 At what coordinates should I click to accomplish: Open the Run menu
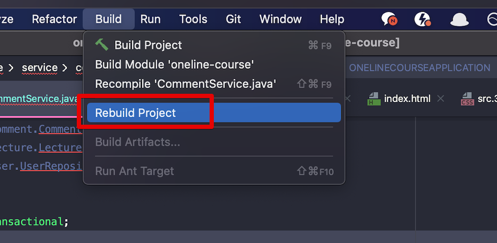coord(150,19)
